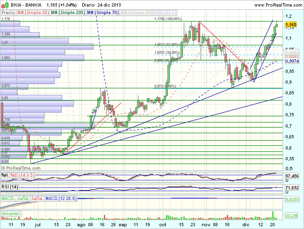Click the 0,875 support level label

[6, 86]
